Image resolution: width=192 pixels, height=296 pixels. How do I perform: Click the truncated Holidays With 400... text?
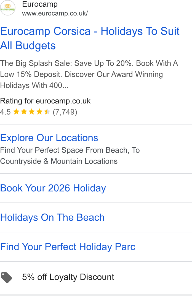pos(34,85)
